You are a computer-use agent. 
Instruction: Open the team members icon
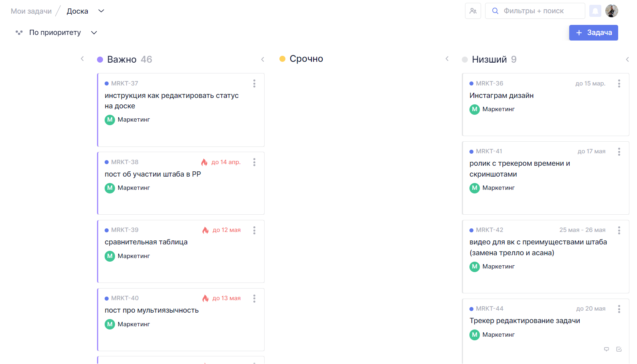[473, 11]
